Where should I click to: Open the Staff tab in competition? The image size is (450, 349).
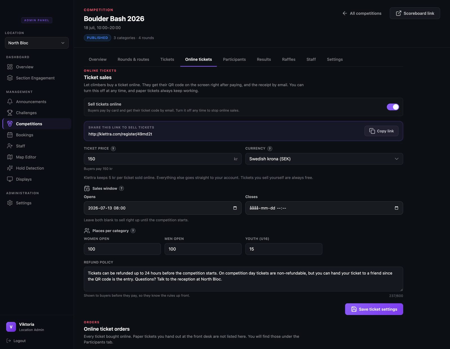[x=311, y=59]
